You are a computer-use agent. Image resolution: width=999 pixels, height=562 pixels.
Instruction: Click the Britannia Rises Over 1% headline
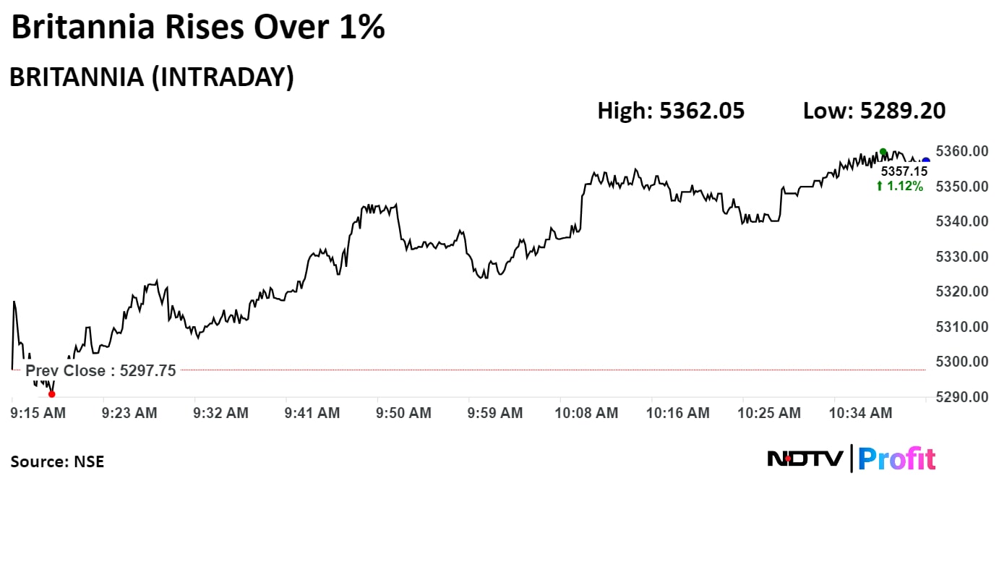198,27
